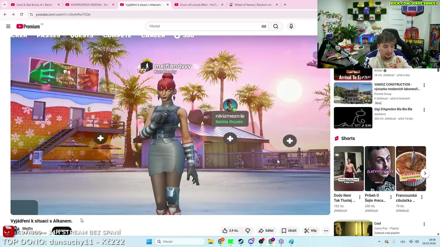The width and height of the screenshot is (440, 247).
Task: Dislike the video with thumbs down
Action: 248,231
